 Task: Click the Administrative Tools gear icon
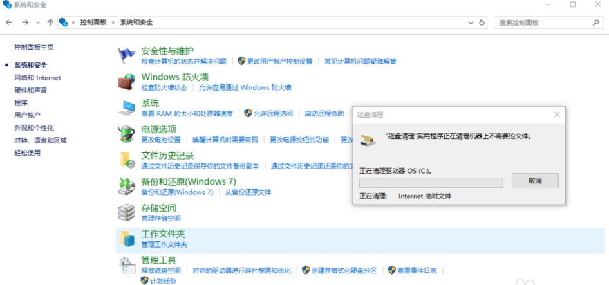[126, 265]
